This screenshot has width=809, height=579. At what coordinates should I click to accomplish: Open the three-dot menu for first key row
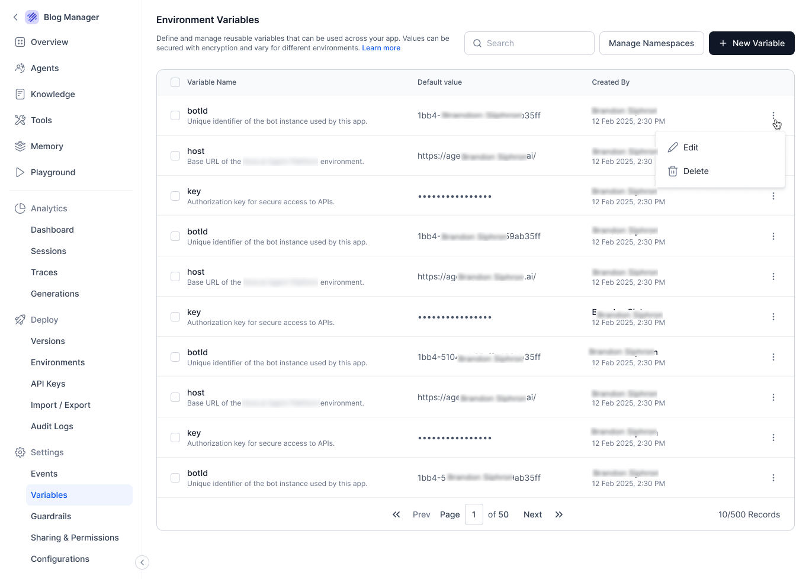773,196
